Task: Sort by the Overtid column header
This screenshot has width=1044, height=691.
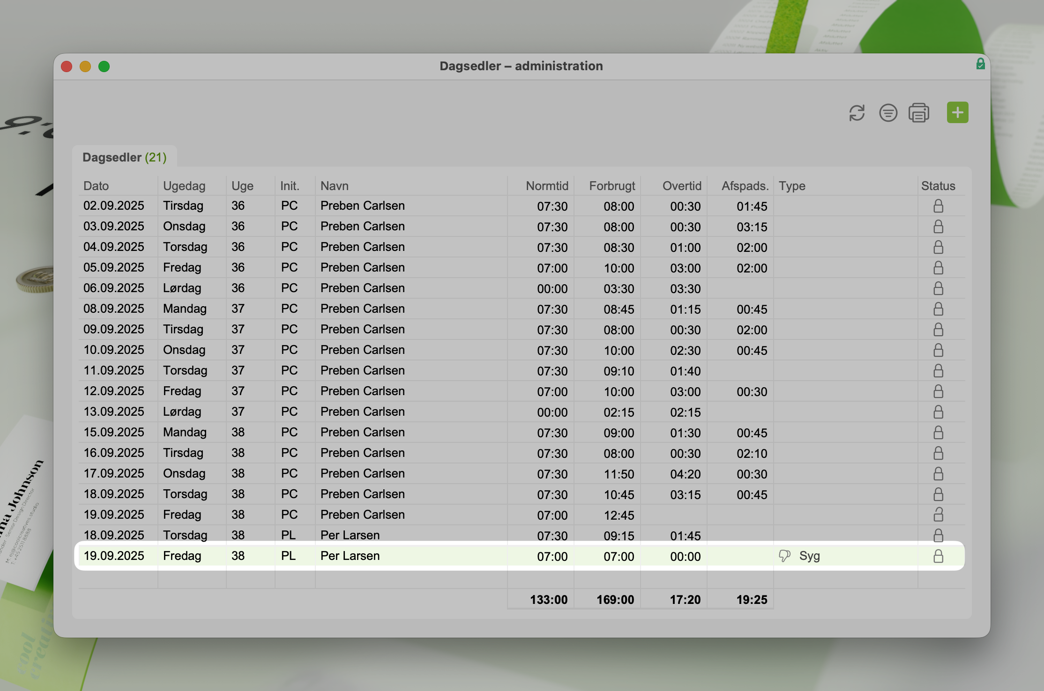Action: [681, 186]
